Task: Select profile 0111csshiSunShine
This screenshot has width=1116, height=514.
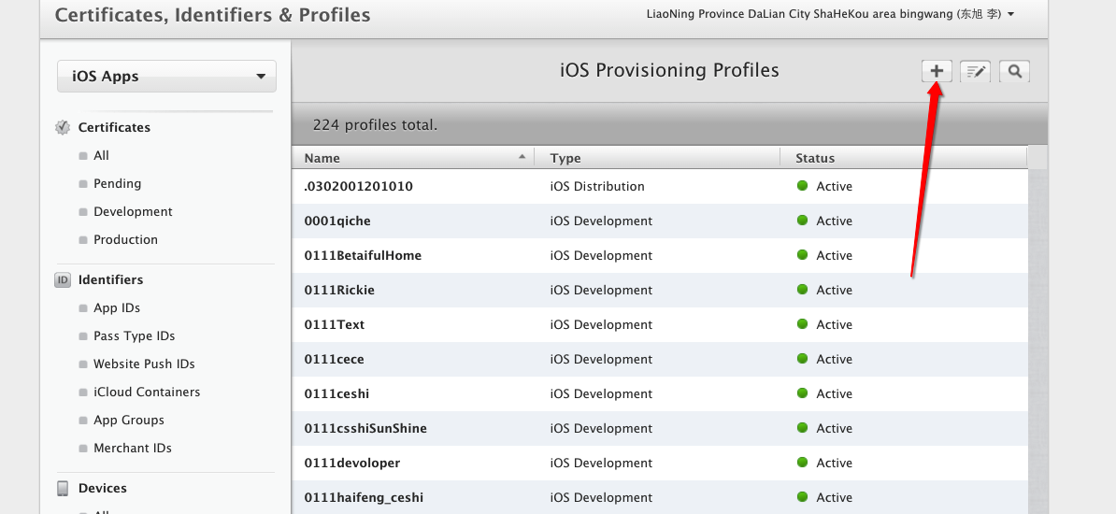Action: point(660,428)
